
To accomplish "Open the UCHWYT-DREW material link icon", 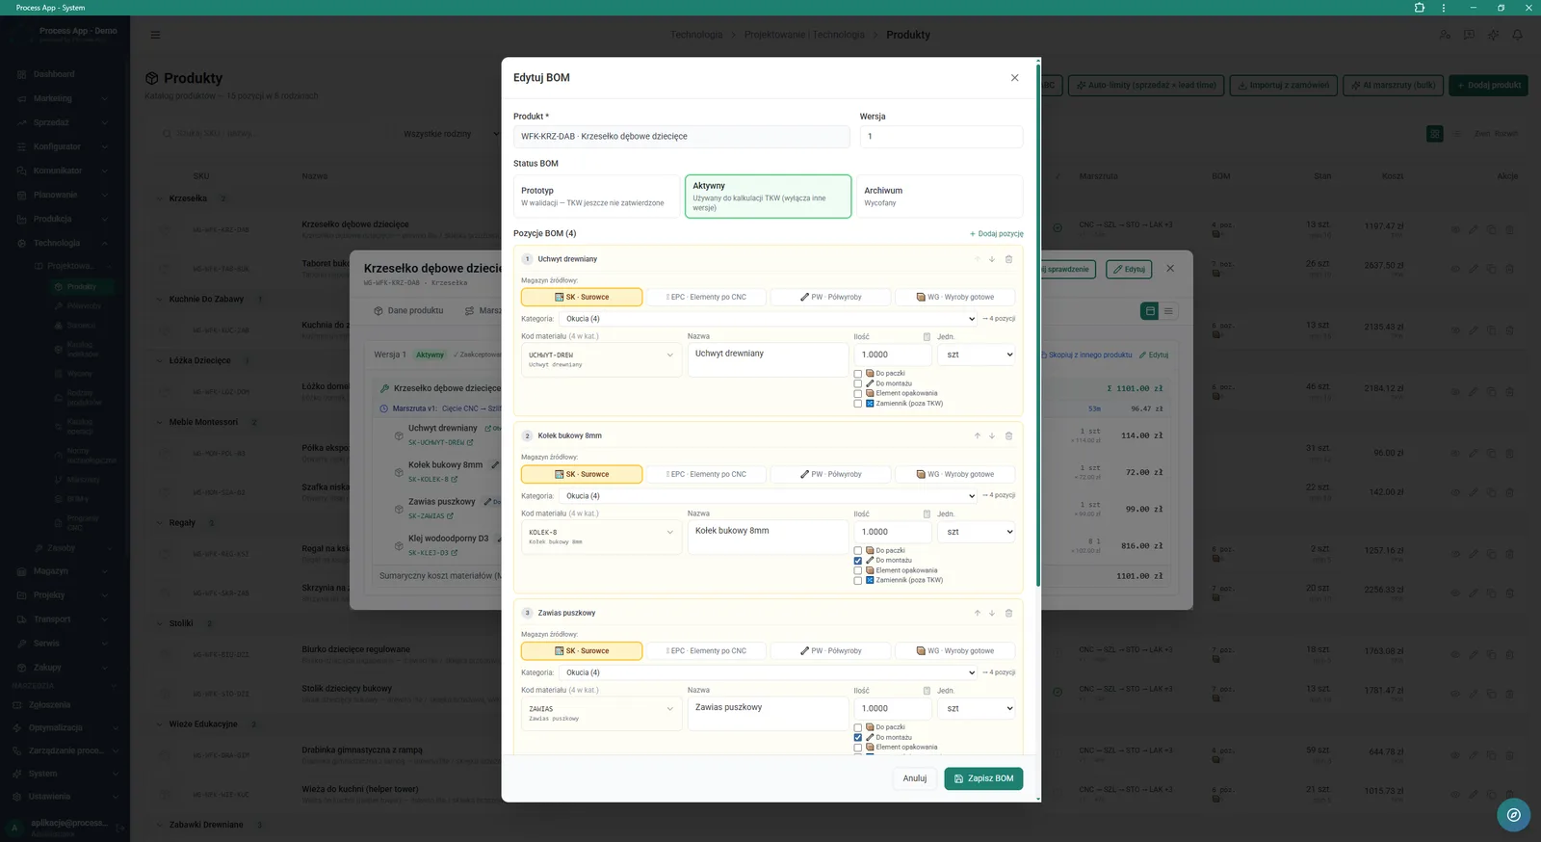I will click(x=470, y=443).
